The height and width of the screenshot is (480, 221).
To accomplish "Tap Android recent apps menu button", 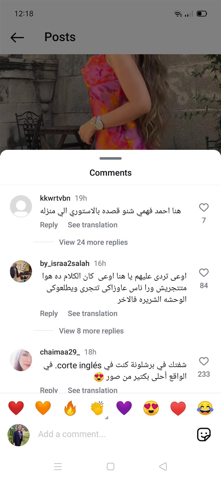I will [58, 467].
